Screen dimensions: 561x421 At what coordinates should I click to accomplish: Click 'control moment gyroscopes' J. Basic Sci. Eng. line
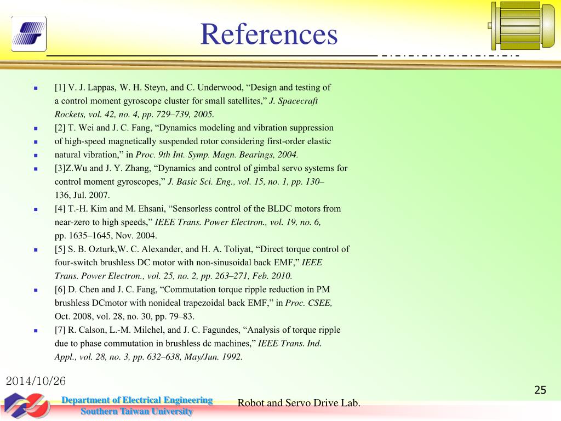189,182
